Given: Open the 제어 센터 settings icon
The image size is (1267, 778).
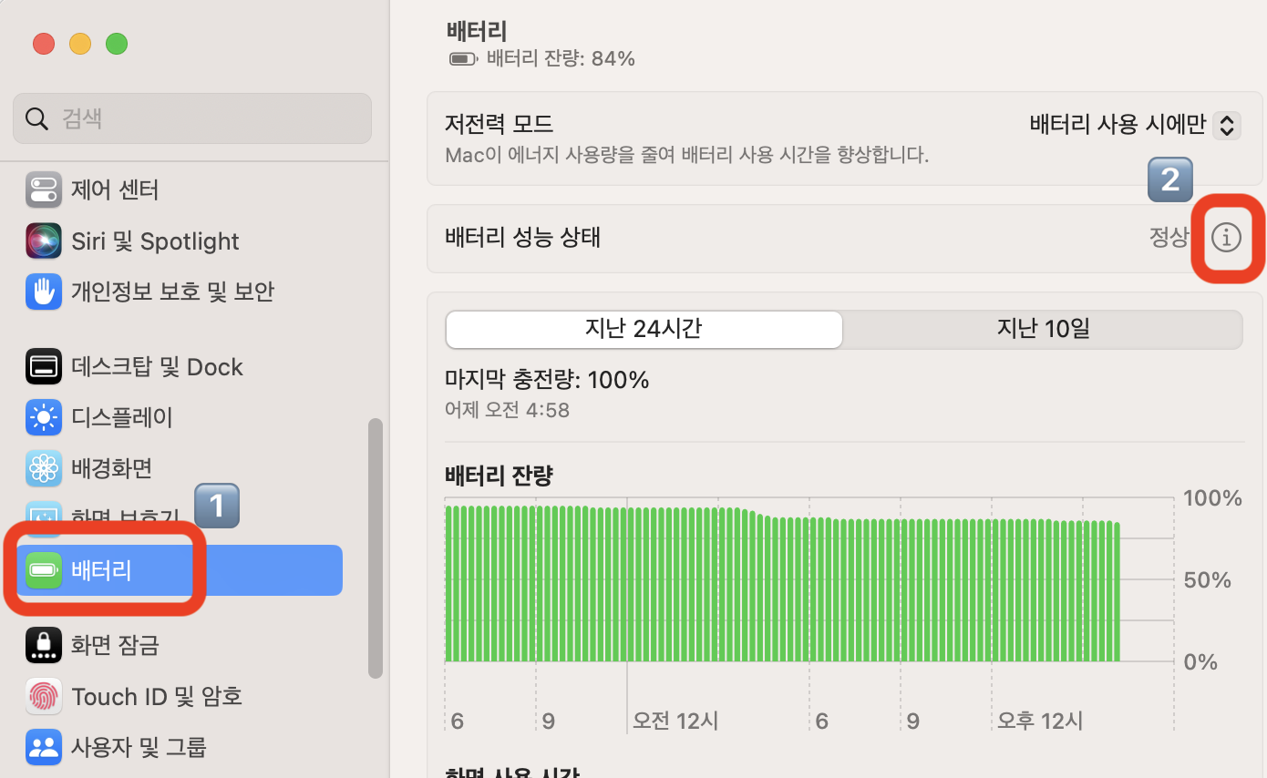Looking at the screenshot, I should pos(43,189).
